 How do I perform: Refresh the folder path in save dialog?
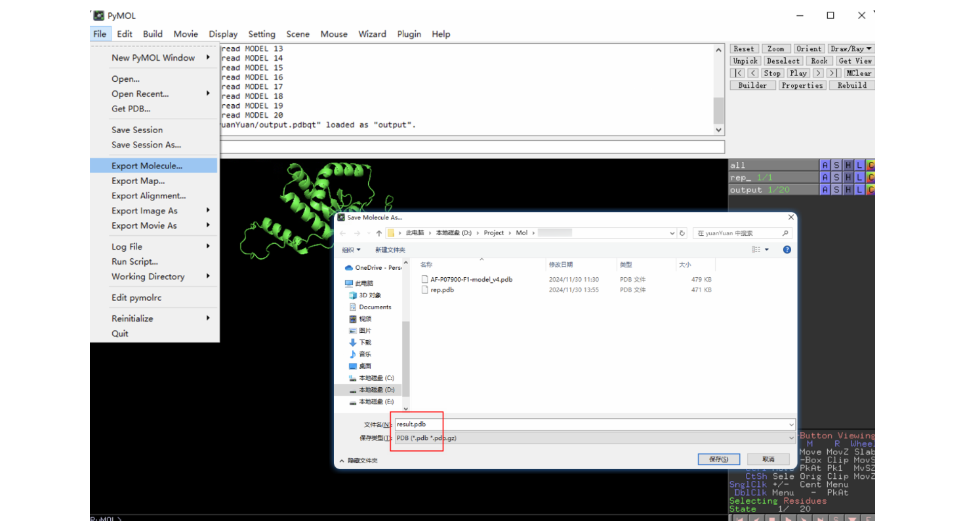click(682, 233)
